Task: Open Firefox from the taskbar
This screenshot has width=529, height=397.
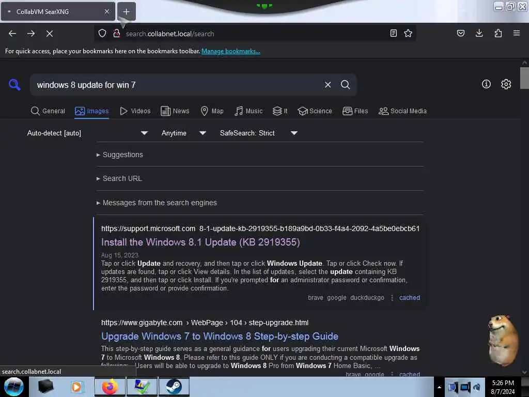Action: [x=110, y=387]
